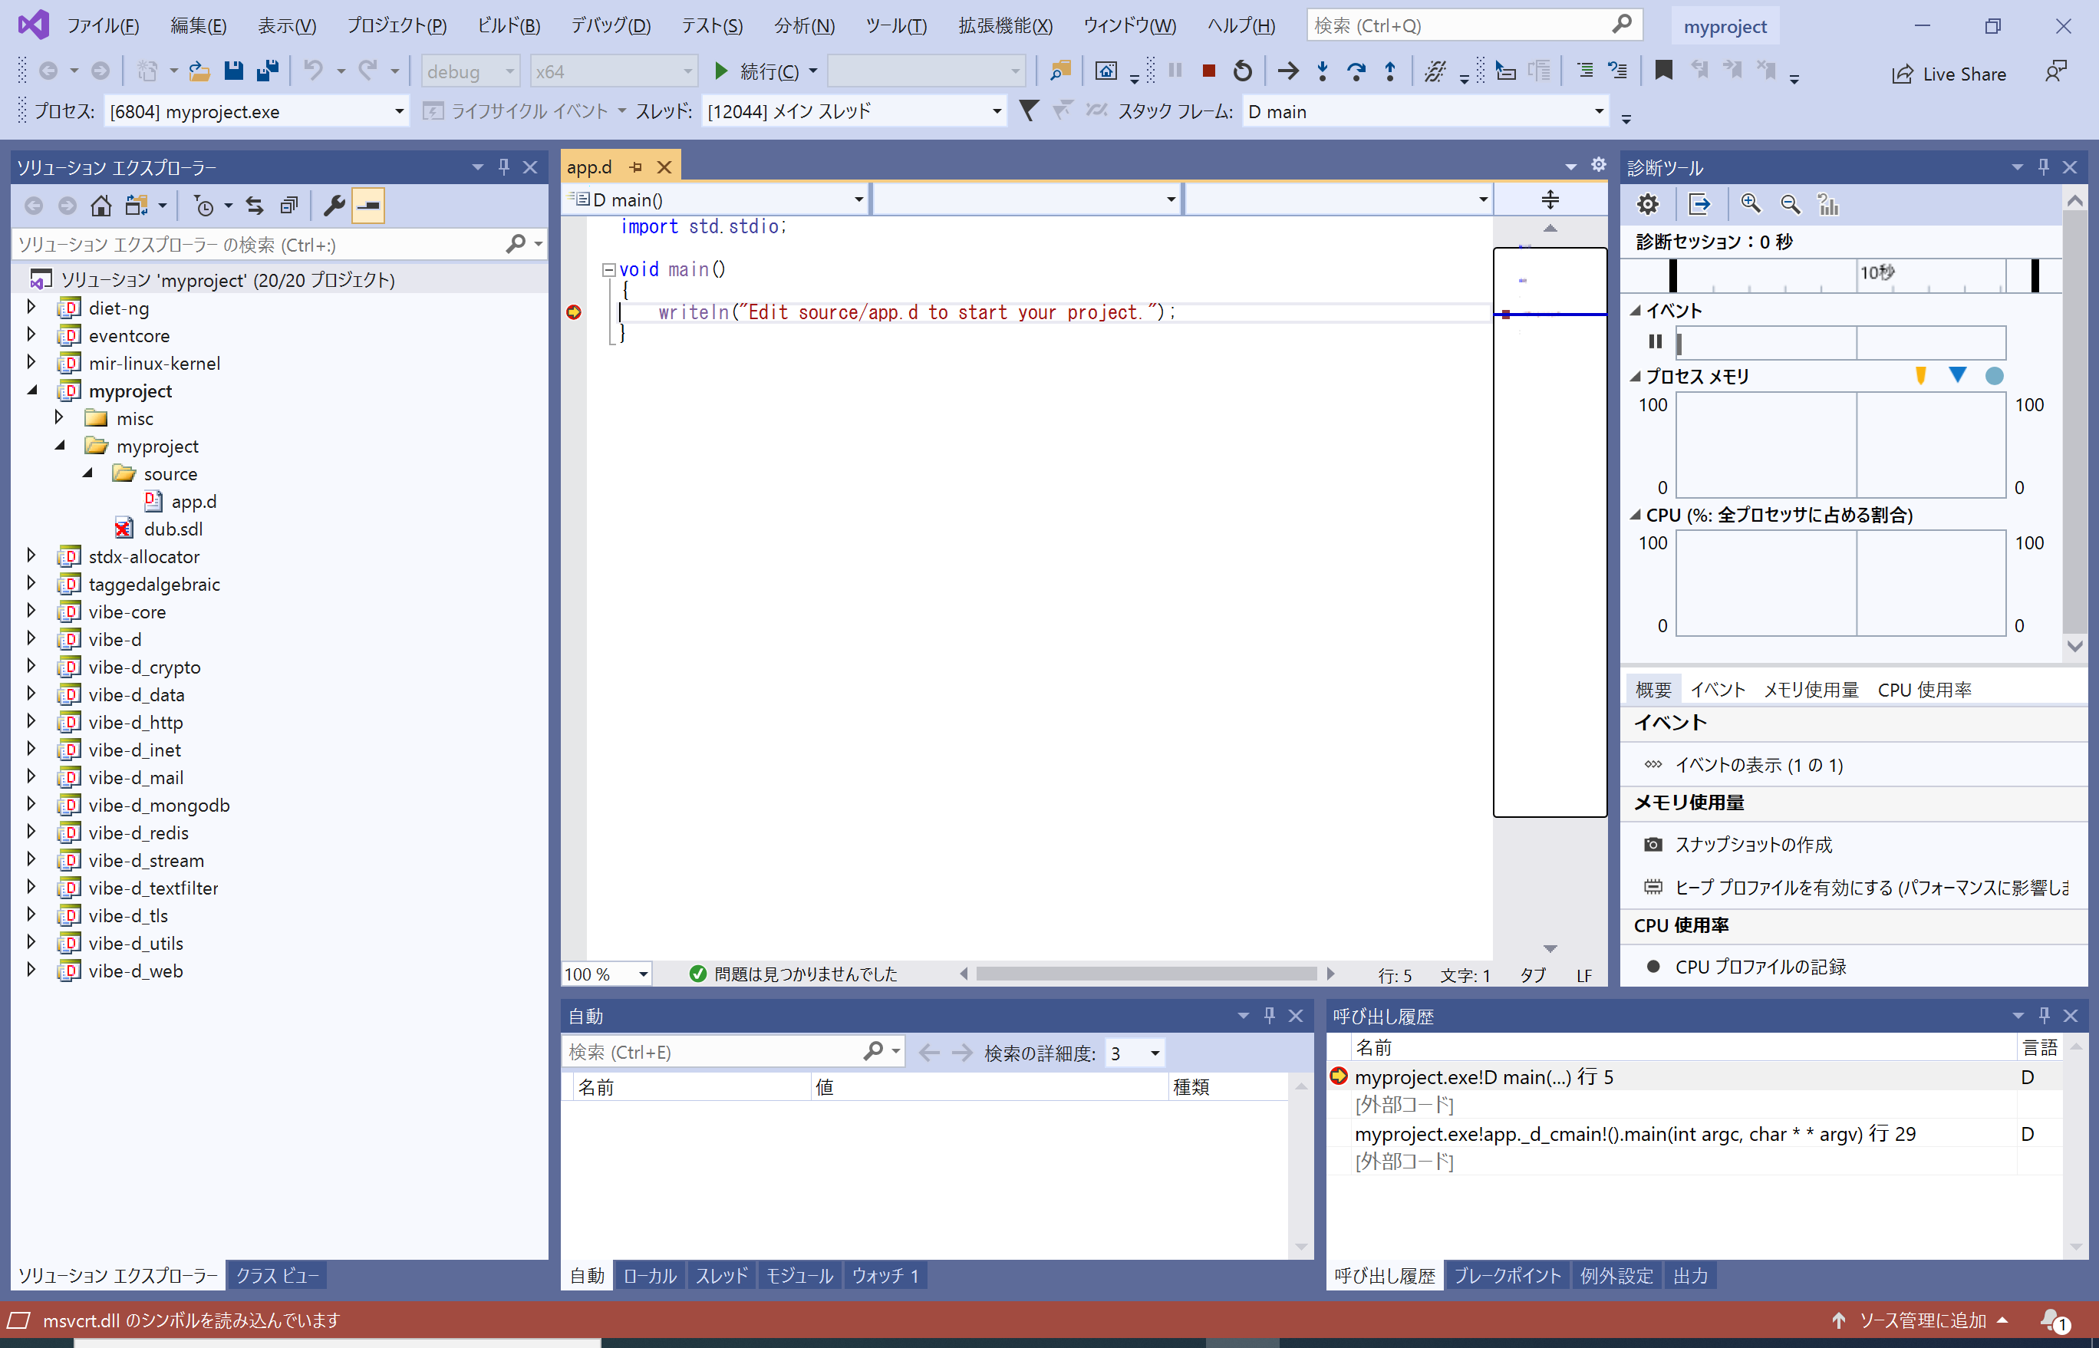Click the 検索 (Ctrl+Q) search box
Viewport: 2099px width, 1348px height.
click(1474, 25)
